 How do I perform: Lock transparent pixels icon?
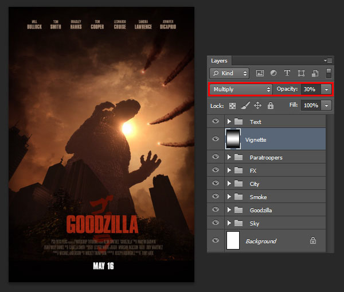tap(232, 106)
